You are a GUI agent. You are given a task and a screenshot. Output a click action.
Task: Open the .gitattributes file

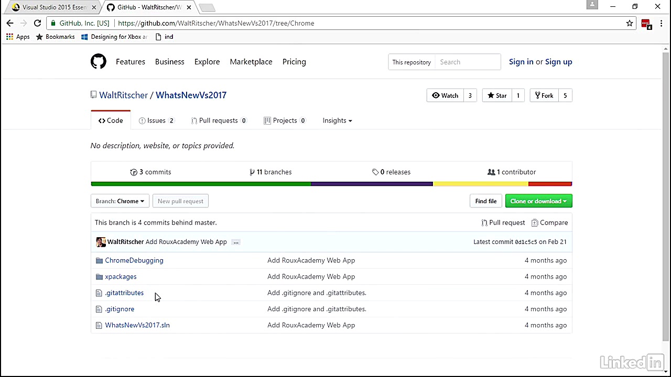124,293
